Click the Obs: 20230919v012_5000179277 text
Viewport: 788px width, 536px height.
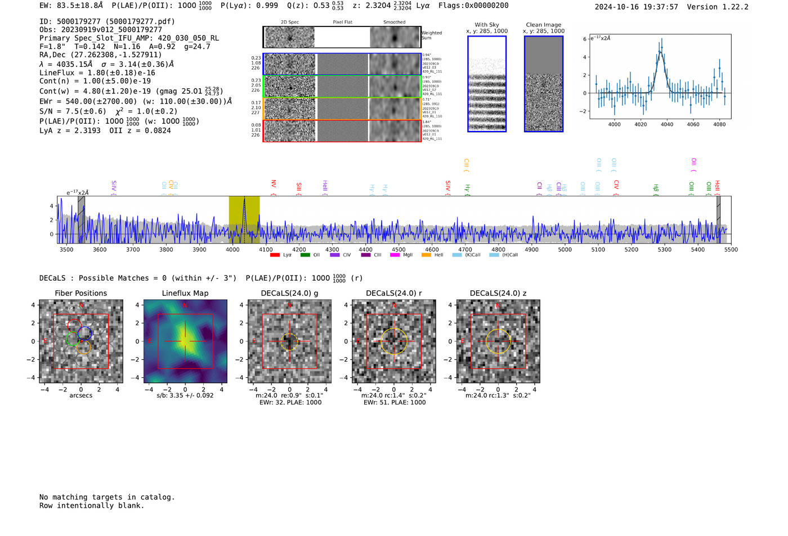(x=101, y=30)
